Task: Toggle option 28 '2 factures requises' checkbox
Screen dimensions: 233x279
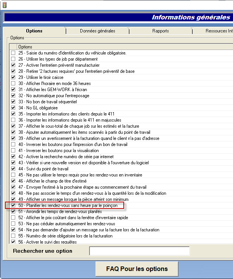Action: [13, 71]
